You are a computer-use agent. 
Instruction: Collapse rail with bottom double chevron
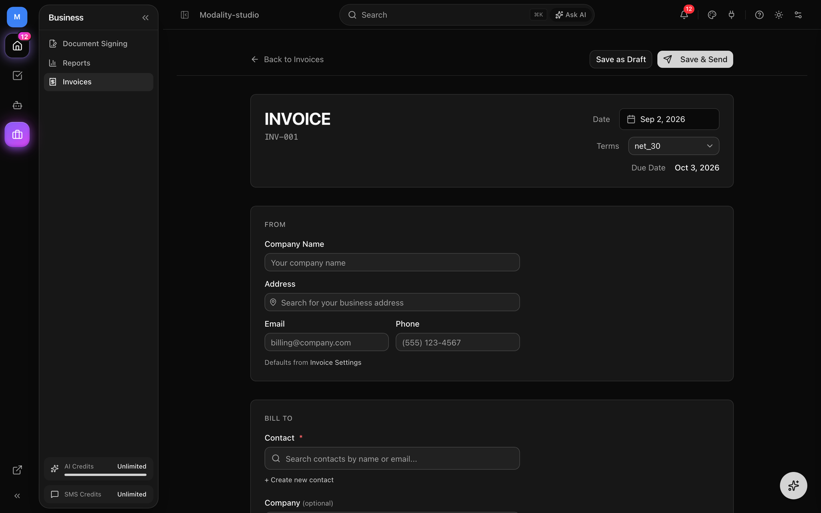click(17, 496)
